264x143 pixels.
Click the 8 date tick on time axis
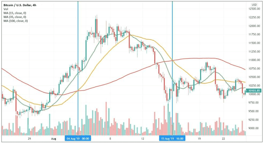tap(110, 139)
